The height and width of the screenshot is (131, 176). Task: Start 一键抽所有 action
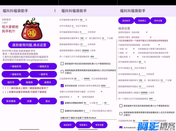coord(15,66)
